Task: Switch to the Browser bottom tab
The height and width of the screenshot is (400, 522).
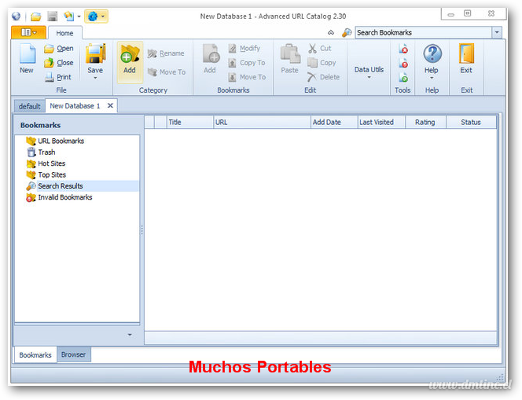Action: click(x=74, y=354)
